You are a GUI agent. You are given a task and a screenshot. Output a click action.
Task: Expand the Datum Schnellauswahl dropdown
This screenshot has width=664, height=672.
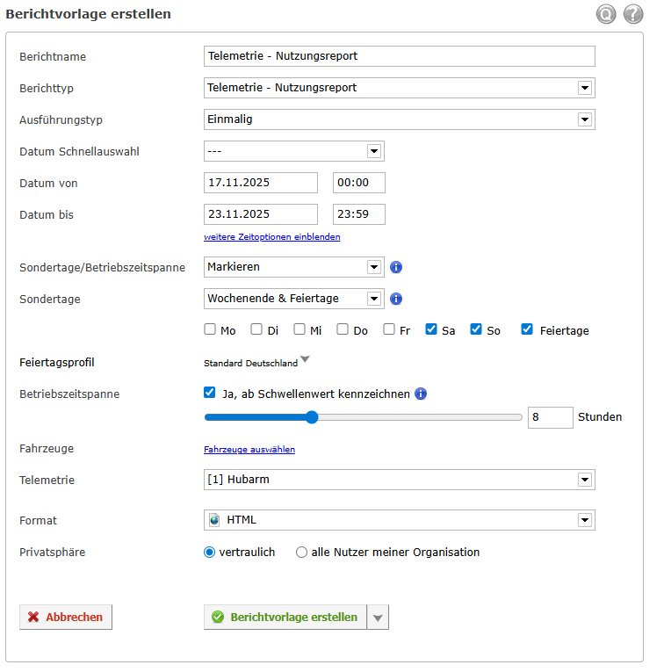[373, 151]
